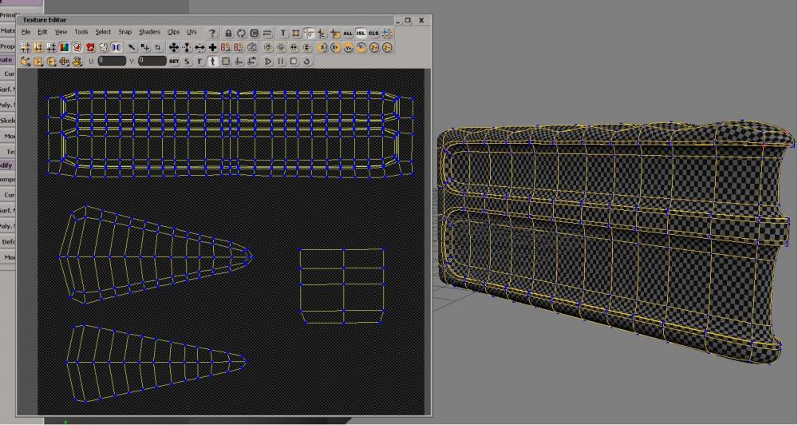The image size is (798, 425).
Task: Click the question mark help icon
Action: (x=212, y=34)
